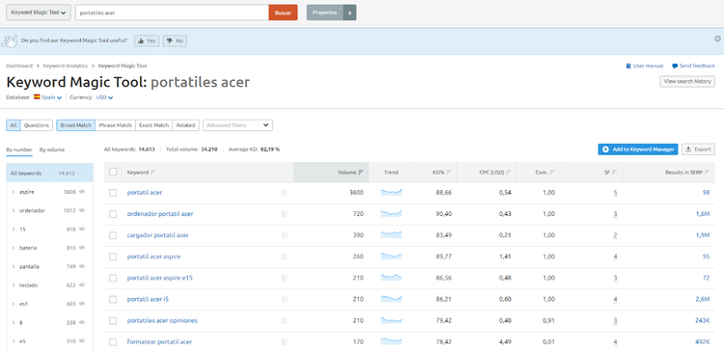Click the trend sparkline for cargador portatil acer

click(x=391, y=234)
